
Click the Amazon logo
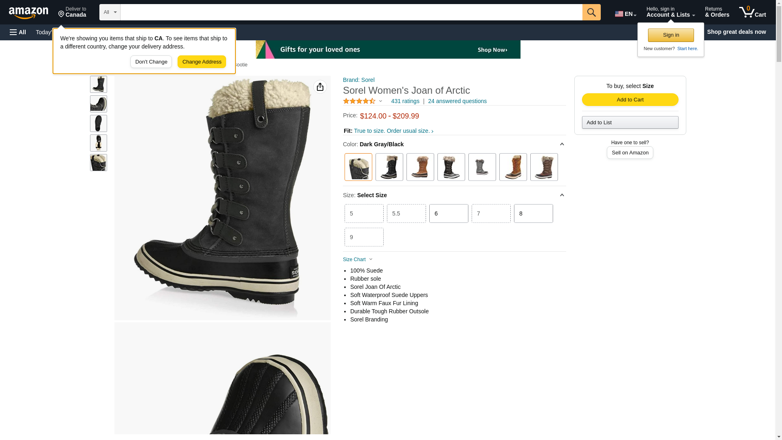(29, 13)
